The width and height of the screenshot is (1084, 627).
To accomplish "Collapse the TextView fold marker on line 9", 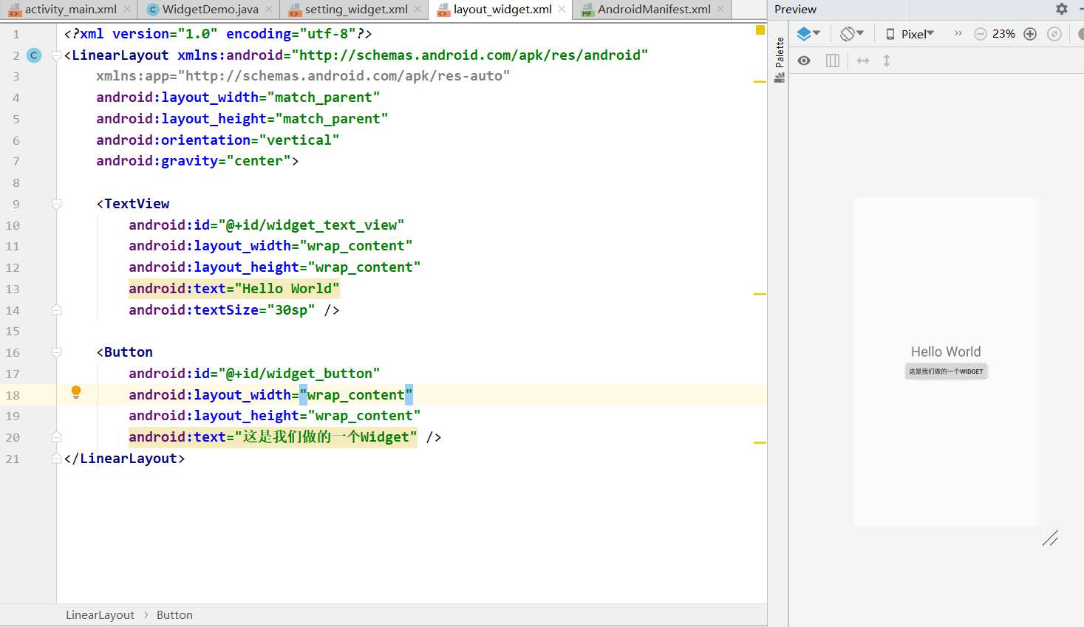I will (57, 204).
